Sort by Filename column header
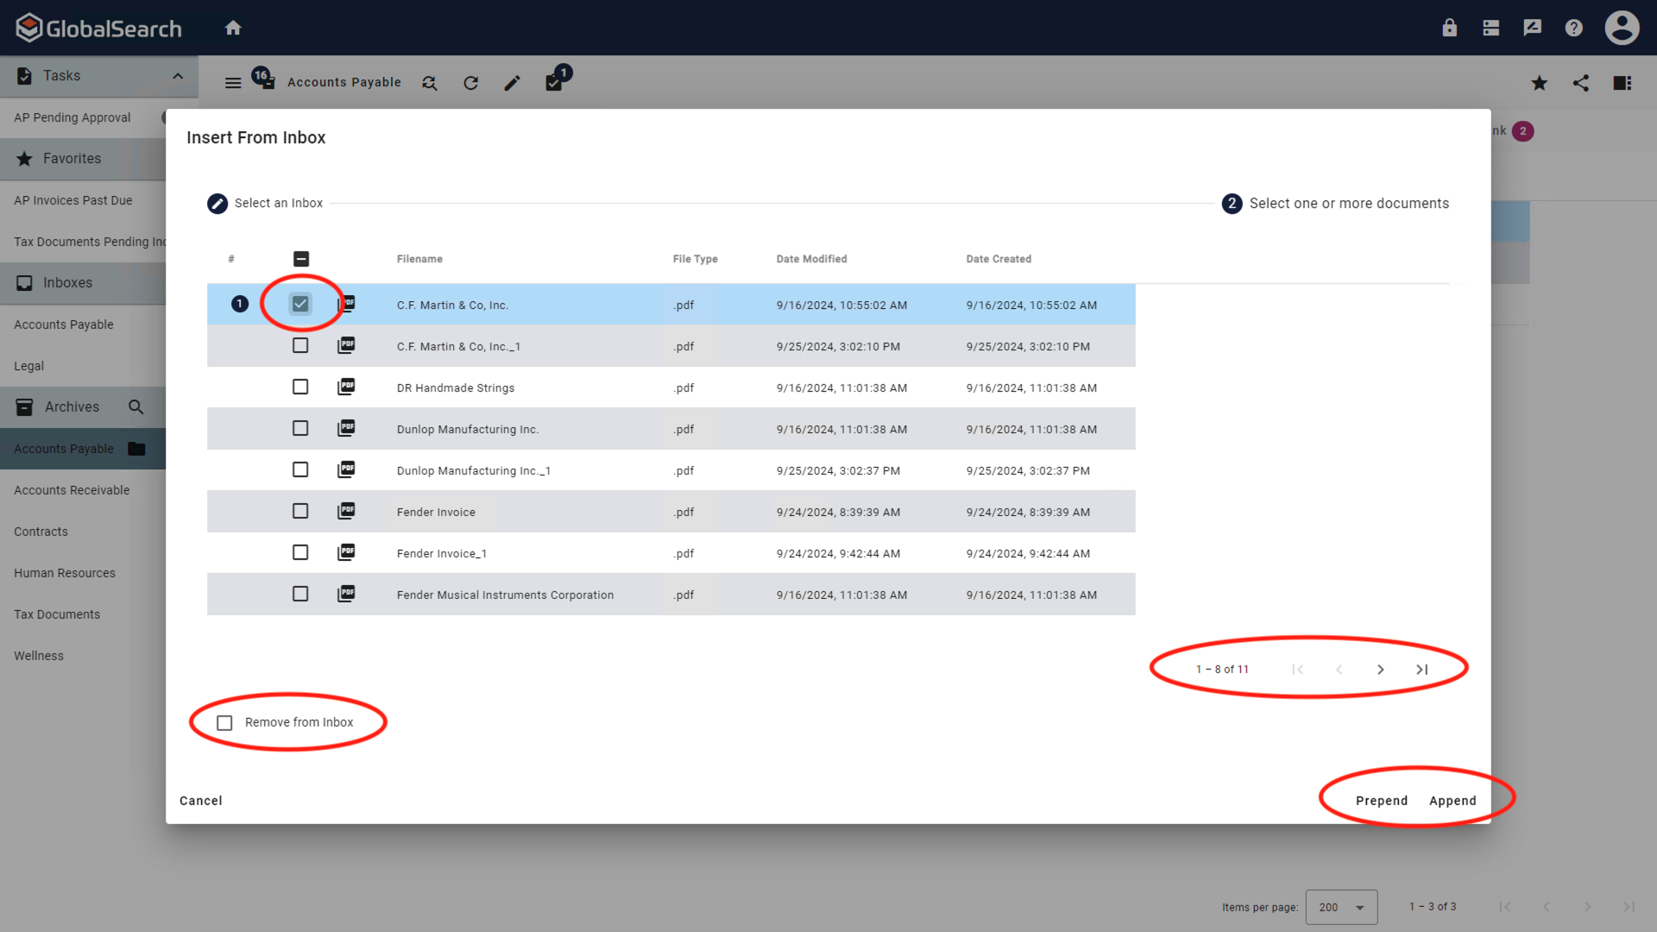1657x932 pixels. pos(419,259)
